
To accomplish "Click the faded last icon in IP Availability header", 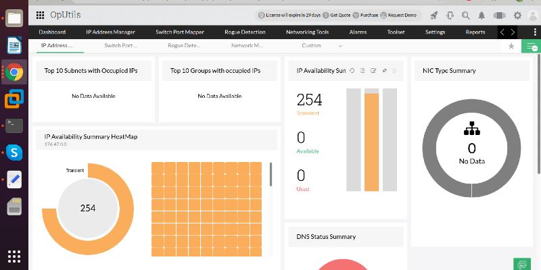I will pos(395,71).
